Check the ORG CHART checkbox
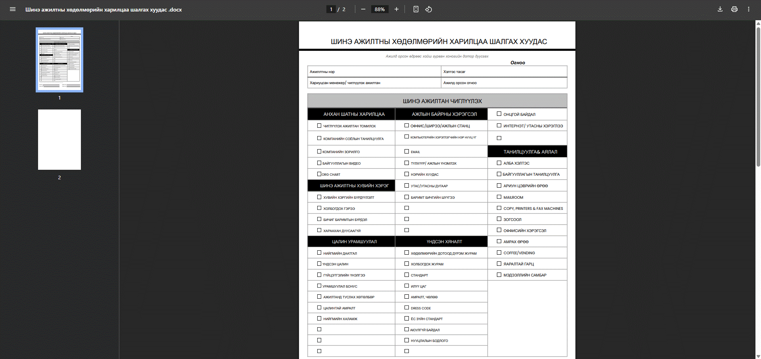 click(x=319, y=174)
